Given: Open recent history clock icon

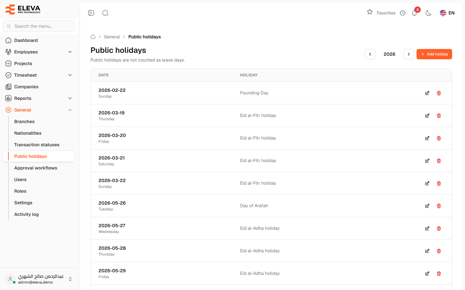Looking at the screenshot, I should coord(403,13).
